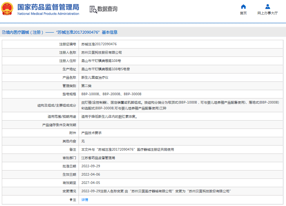Click the 注册人名称 row label
Screen dimensions: 286x206
pos(67,52)
